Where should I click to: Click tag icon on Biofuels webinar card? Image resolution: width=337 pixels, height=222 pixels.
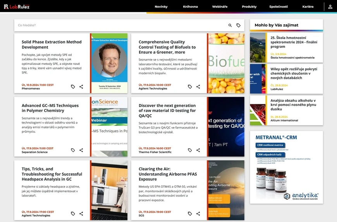pos(190,86)
